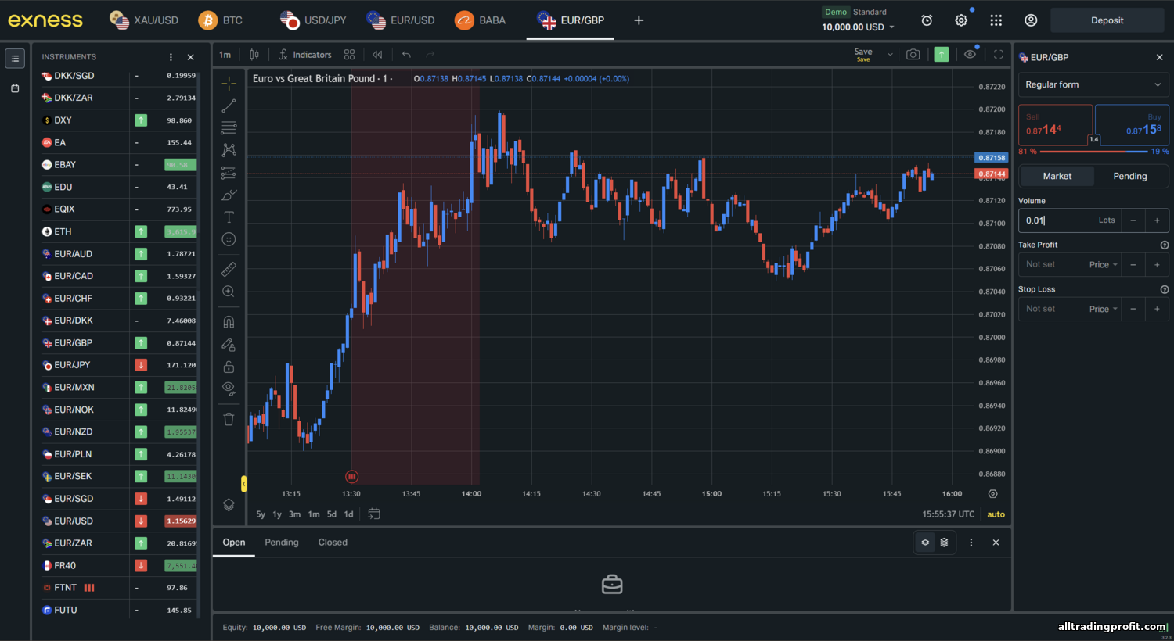The image size is (1174, 641).
Task: Open the Take Profit Price dropdown
Action: coord(1103,265)
